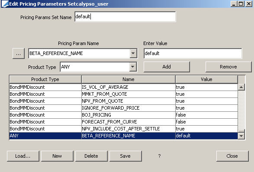
Task: Click BondMMDiscount in the IS_VOL_OF_AVERAGE row
Action: (x=45, y=87)
